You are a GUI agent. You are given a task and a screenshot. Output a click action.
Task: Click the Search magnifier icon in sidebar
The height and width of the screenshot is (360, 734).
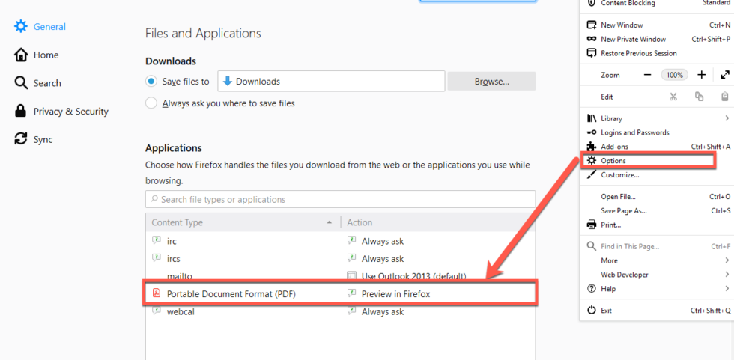[x=21, y=83]
